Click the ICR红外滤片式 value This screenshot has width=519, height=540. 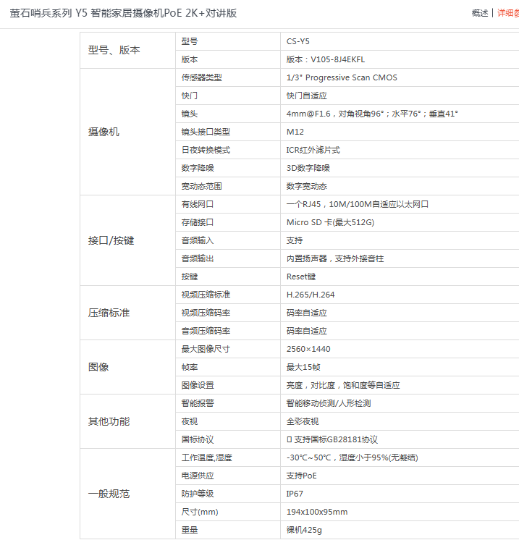click(x=313, y=150)
